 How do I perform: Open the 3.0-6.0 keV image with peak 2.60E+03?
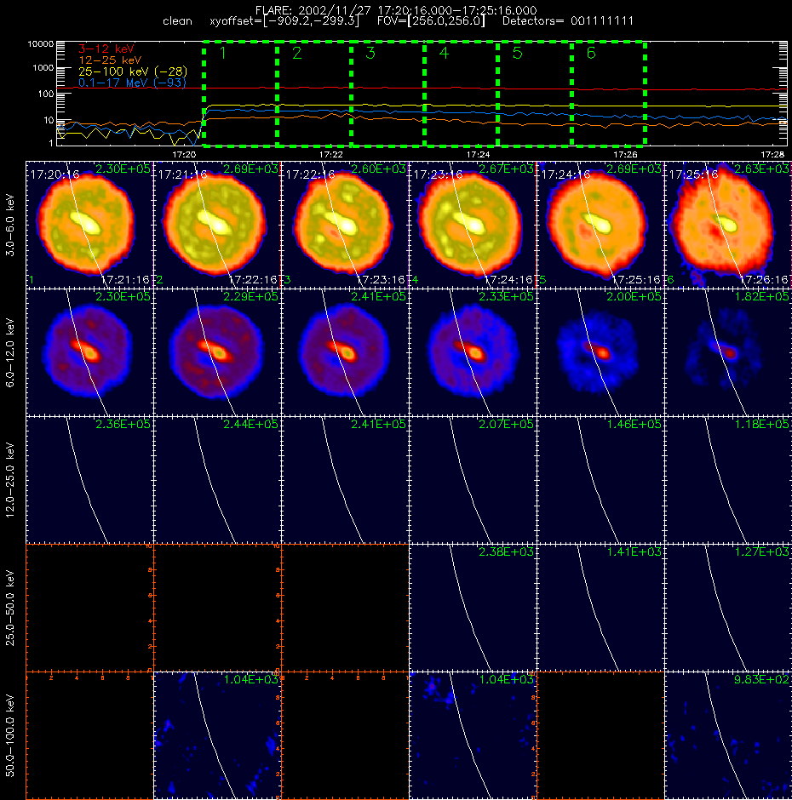click(x=345, y=225)
